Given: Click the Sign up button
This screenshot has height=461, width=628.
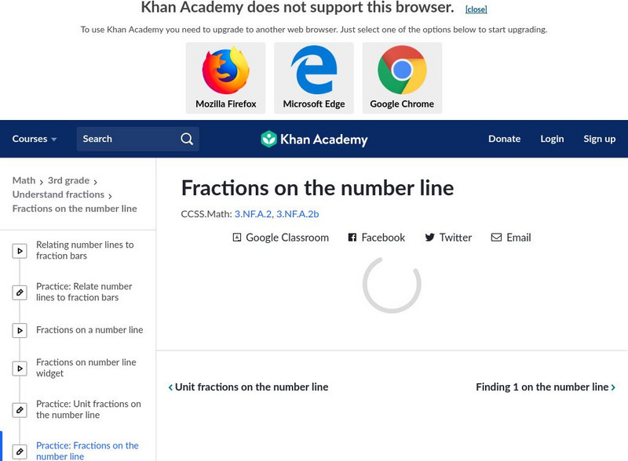Looking at the screenshot, I should tap(599, 139).
